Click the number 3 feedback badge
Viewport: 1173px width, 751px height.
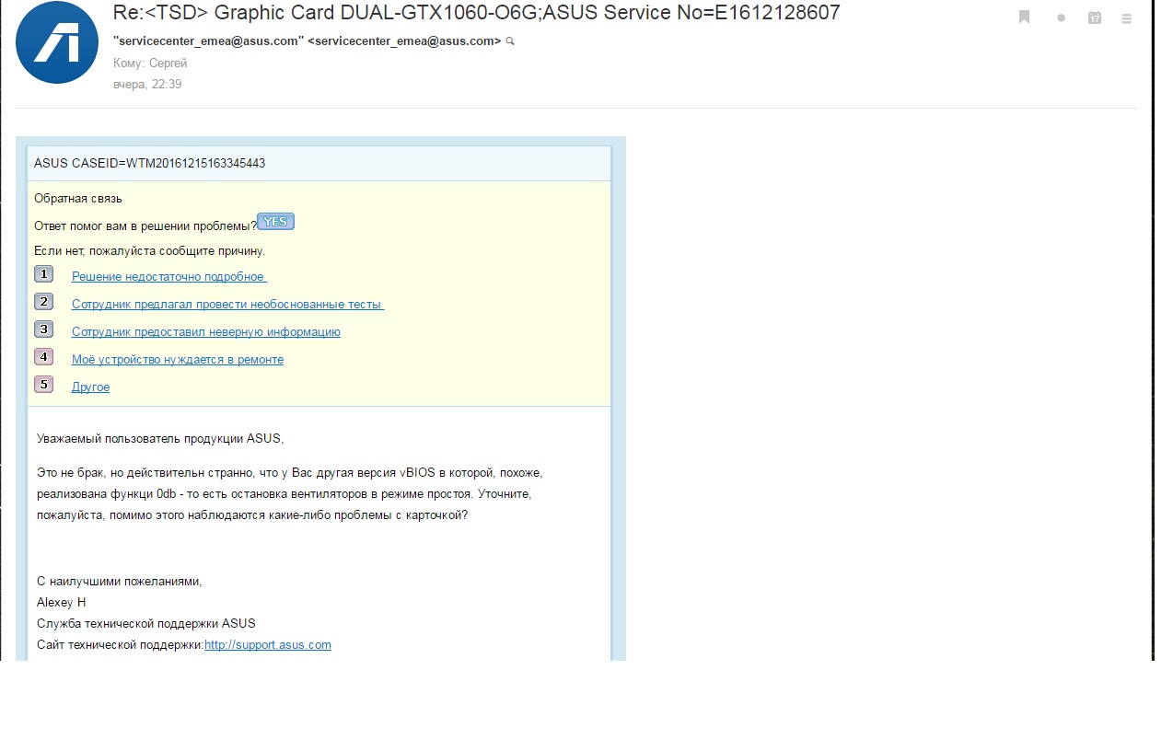pyautogui.click(x=43, y=329)
